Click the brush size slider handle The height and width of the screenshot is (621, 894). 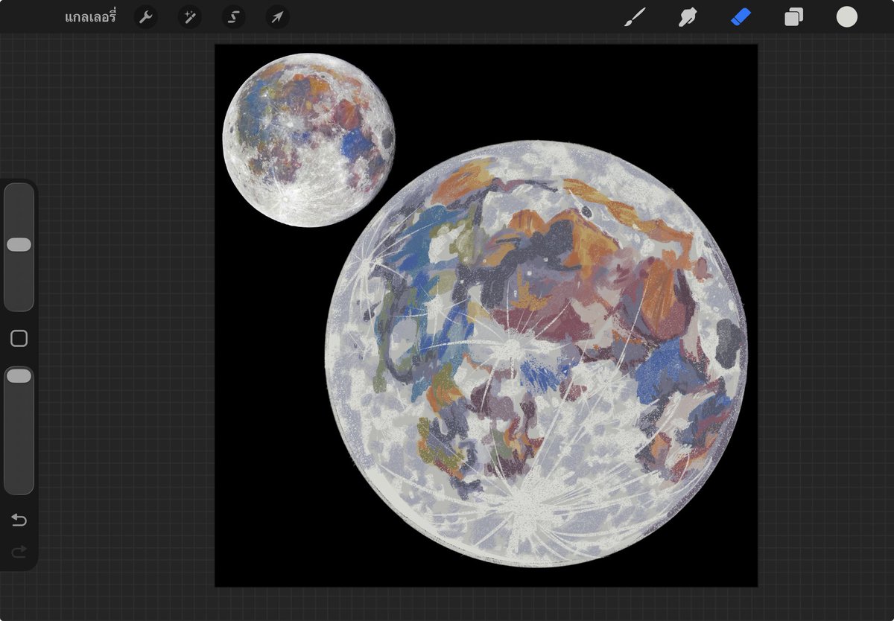pos(19,245)
